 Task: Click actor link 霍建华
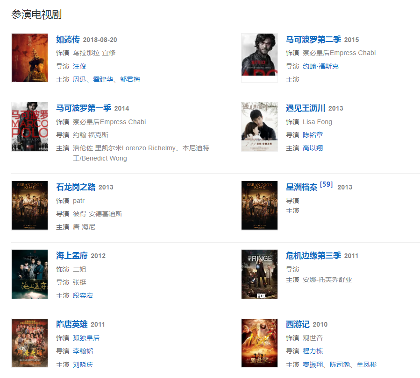pyautogui.click(x=103, y=79)
